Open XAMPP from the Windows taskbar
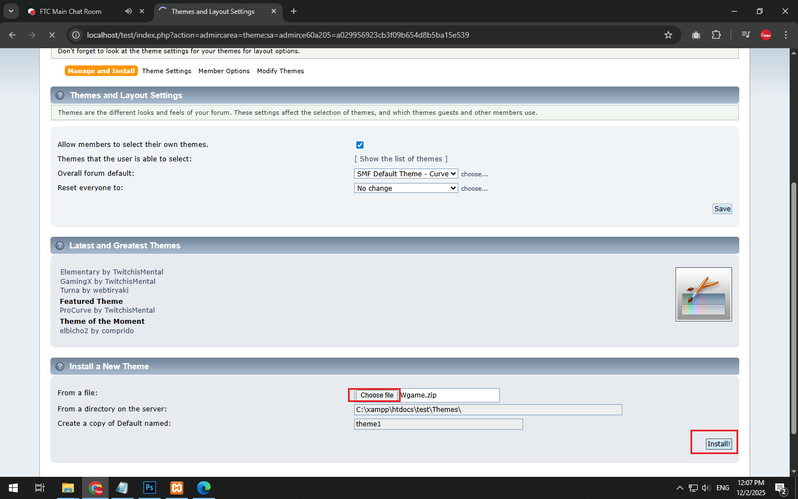The height and width of the screenshot is (499, 798). [177, 488]
